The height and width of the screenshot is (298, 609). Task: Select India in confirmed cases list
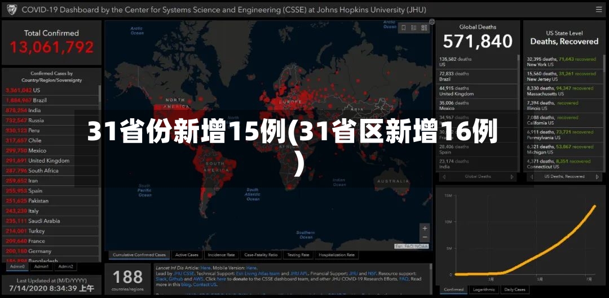[x=52, y=110]
